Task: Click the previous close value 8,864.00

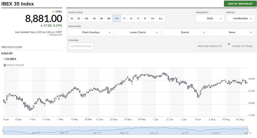Action: [7, 53]
